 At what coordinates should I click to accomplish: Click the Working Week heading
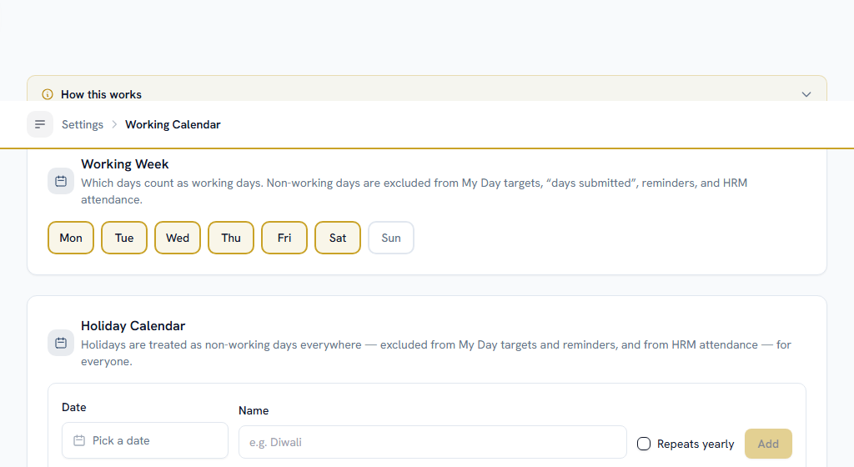click(125, 163)
